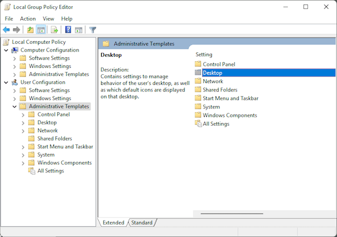Click the app icon in title bar
Viewport: 337px width, 237px height.
(7, 7)
